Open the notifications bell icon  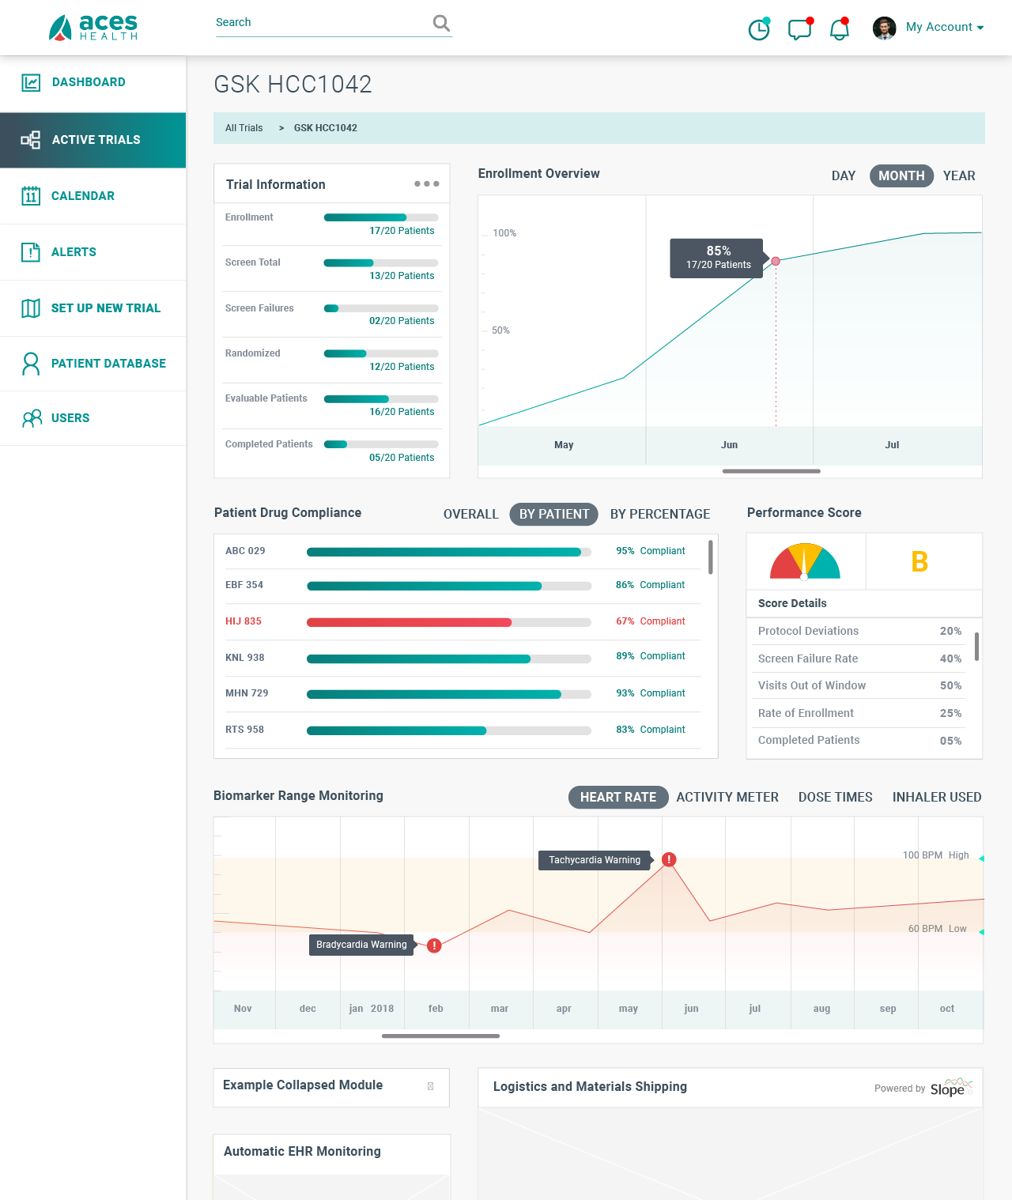coord(839,29)
